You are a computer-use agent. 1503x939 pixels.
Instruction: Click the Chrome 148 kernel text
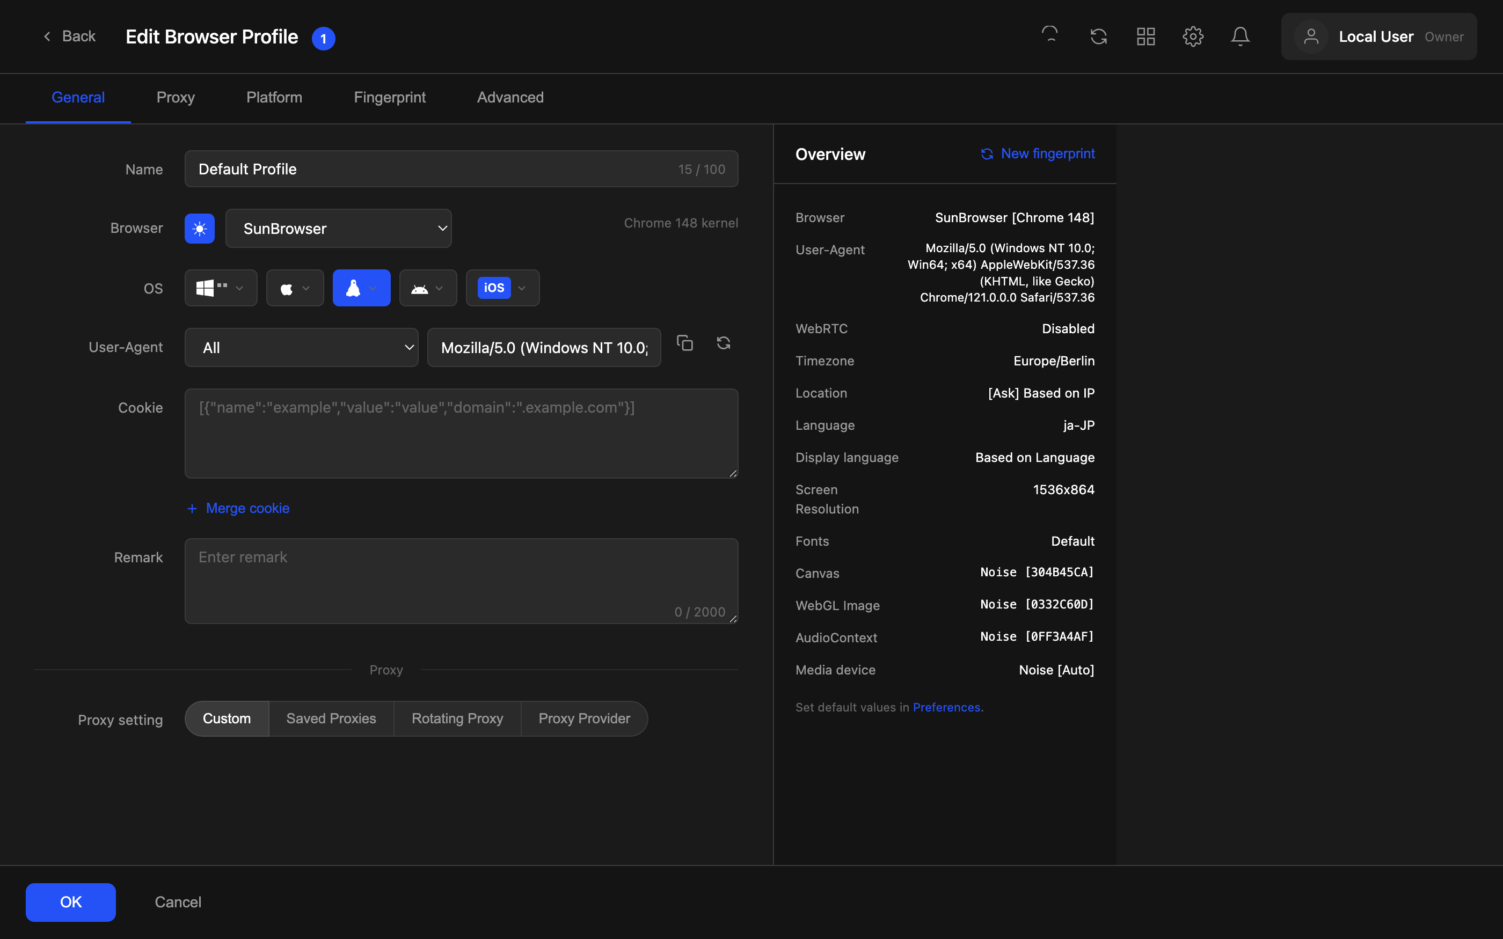point(681,223)
